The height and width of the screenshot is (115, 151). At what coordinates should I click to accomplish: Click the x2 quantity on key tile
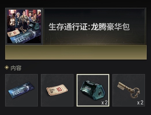(140, 103)
